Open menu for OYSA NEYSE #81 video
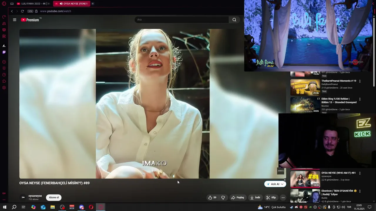The image size is (376, 211). 360,173
